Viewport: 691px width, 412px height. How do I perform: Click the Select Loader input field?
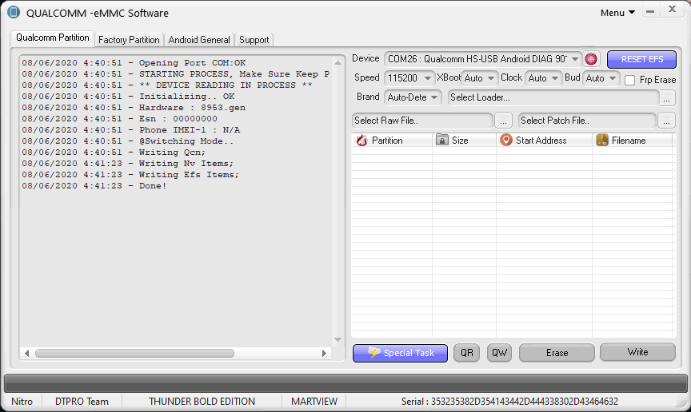[553, 97]
